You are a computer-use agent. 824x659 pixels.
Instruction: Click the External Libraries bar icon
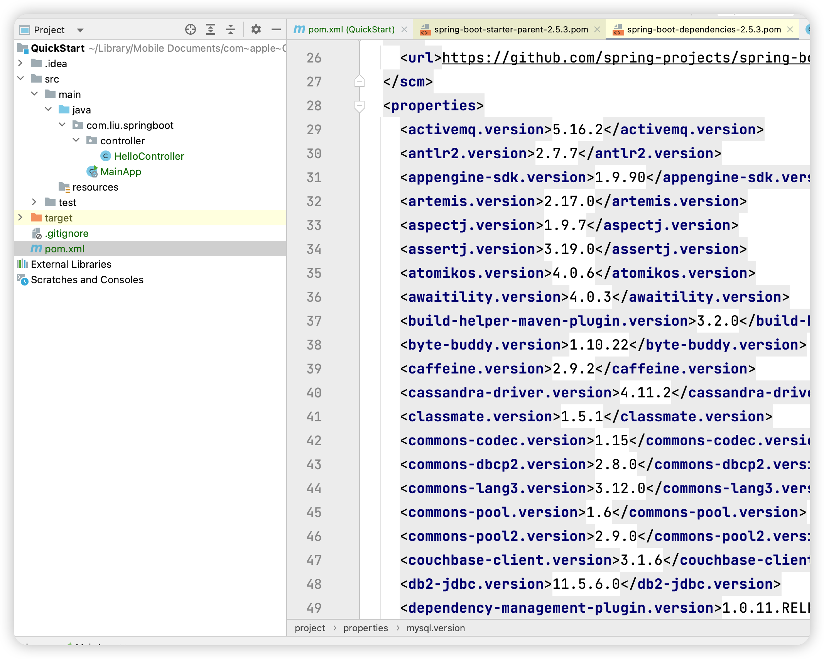tap(22, 264)
